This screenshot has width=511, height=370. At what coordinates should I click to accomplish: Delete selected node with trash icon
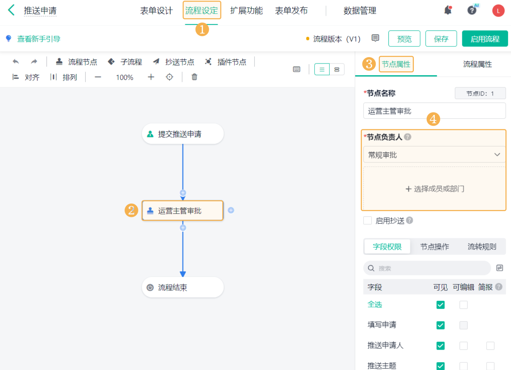[x=194, y=77]
